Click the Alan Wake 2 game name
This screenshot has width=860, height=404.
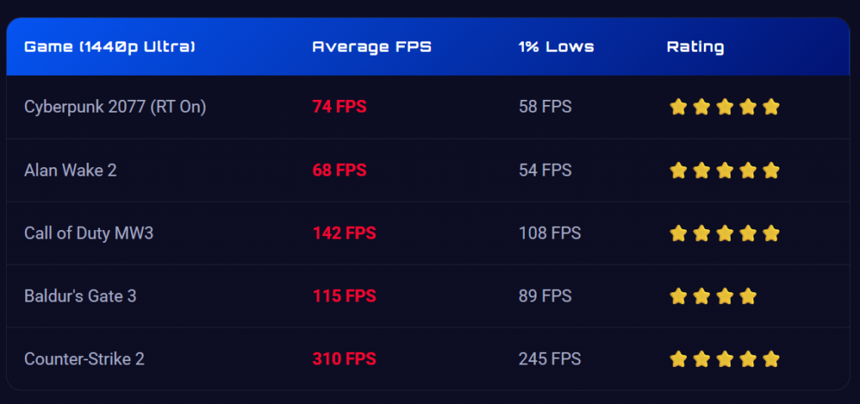71,171
